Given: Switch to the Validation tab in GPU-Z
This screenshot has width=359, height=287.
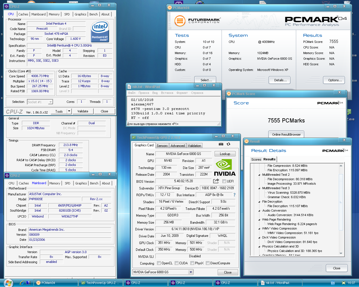Looking at the screenshot, I should tap(194, 146).
